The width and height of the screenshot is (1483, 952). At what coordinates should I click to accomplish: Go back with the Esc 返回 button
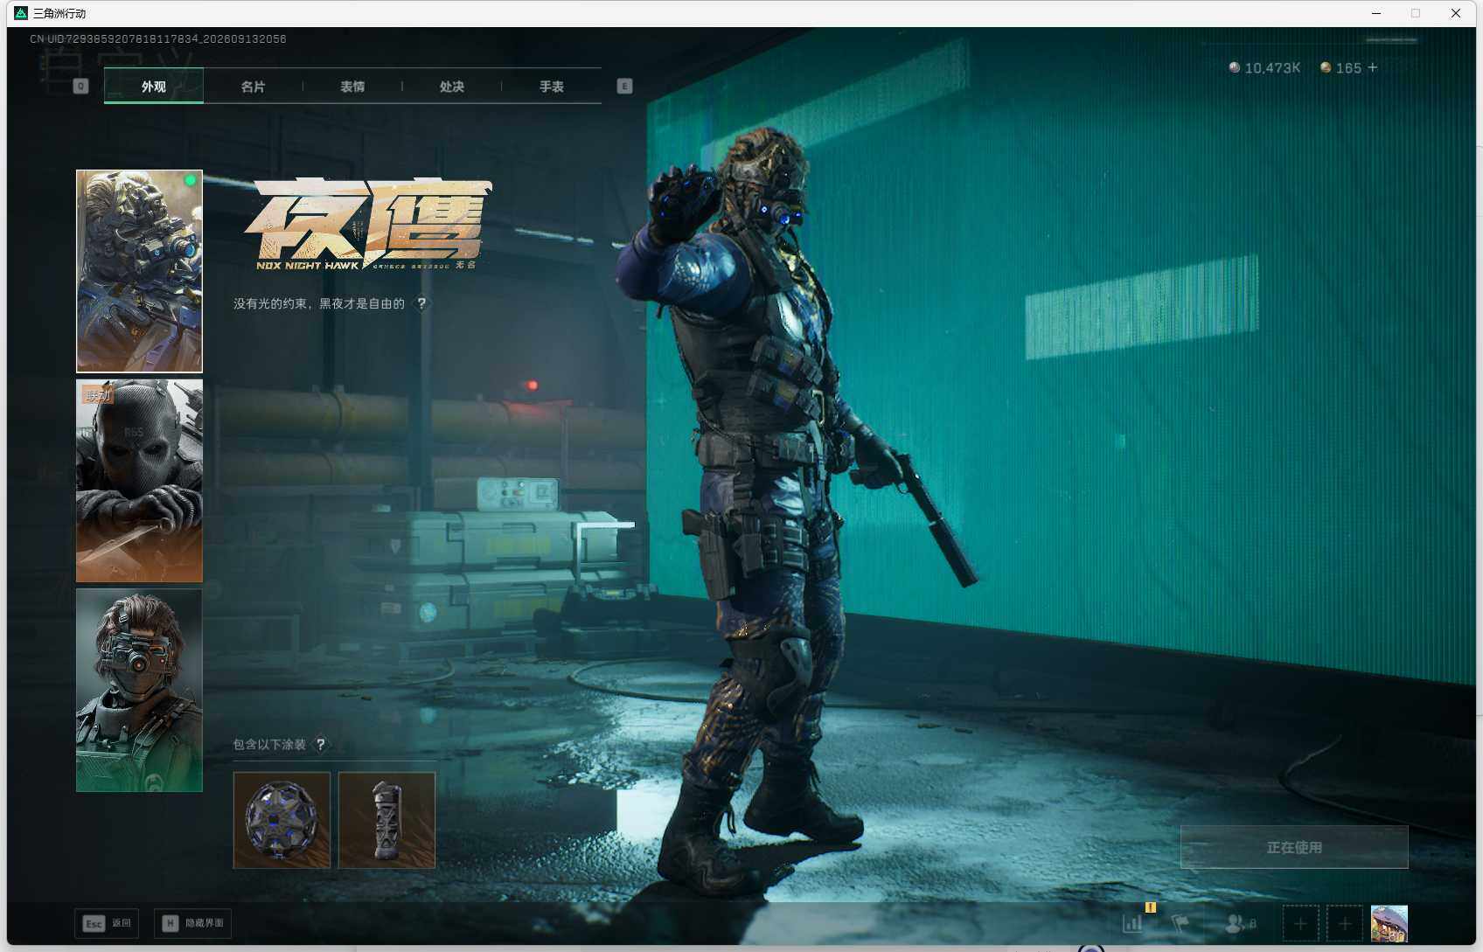pyautogui.click(x=107, y=923)
